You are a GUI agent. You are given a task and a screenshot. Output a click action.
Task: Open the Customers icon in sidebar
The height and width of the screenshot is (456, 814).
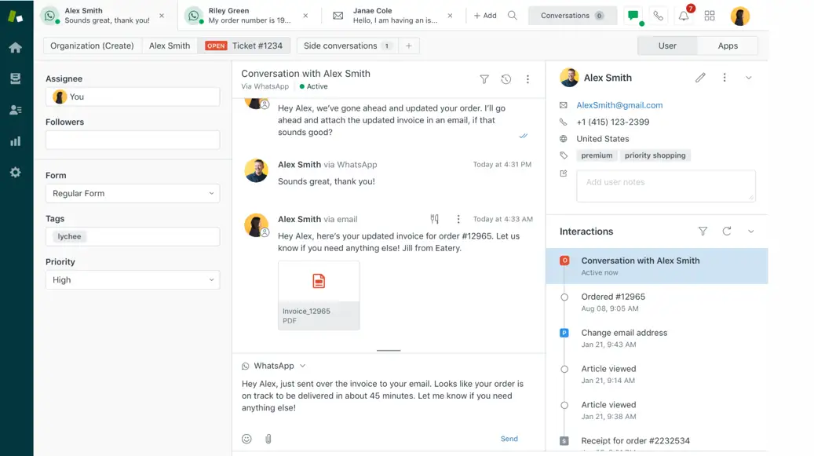pyautogui.click(x=16, y=110)
